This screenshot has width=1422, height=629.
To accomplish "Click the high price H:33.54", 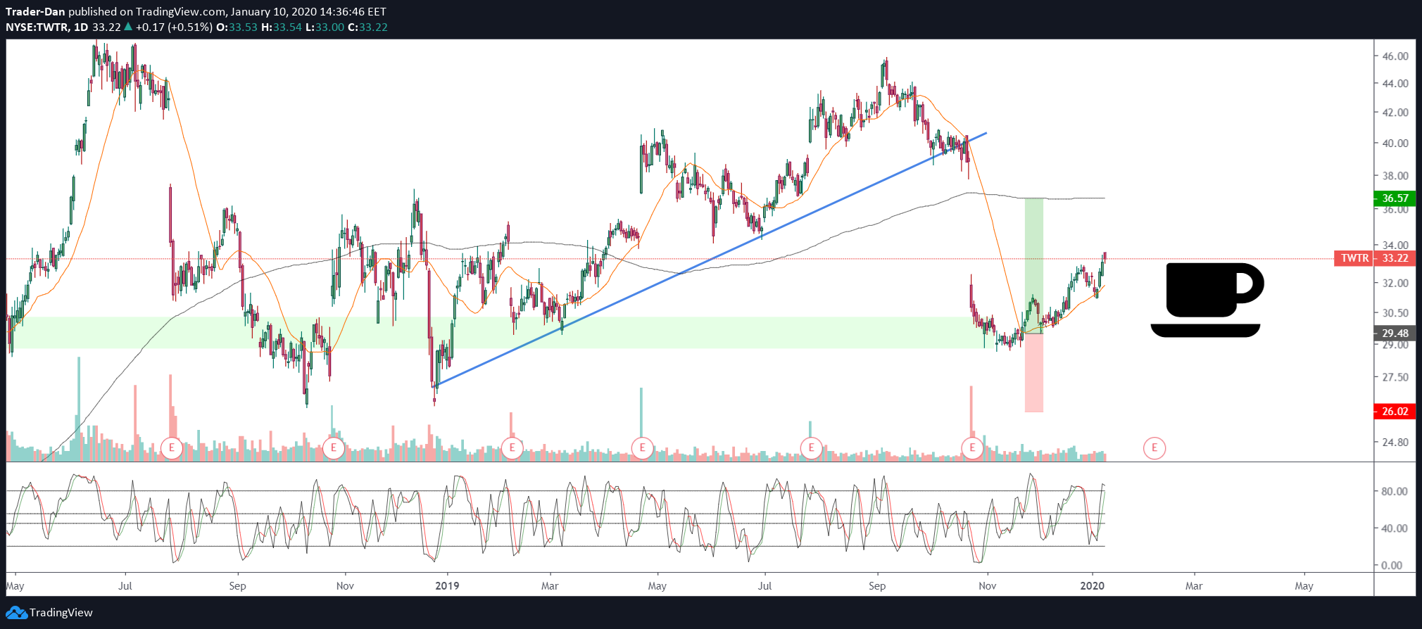I will click(x=282, y=27).
